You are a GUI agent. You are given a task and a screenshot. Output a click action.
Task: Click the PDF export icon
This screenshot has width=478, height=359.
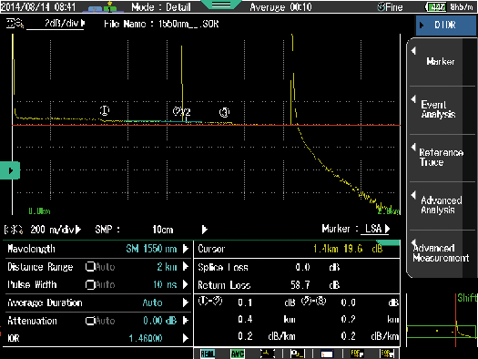357,354
